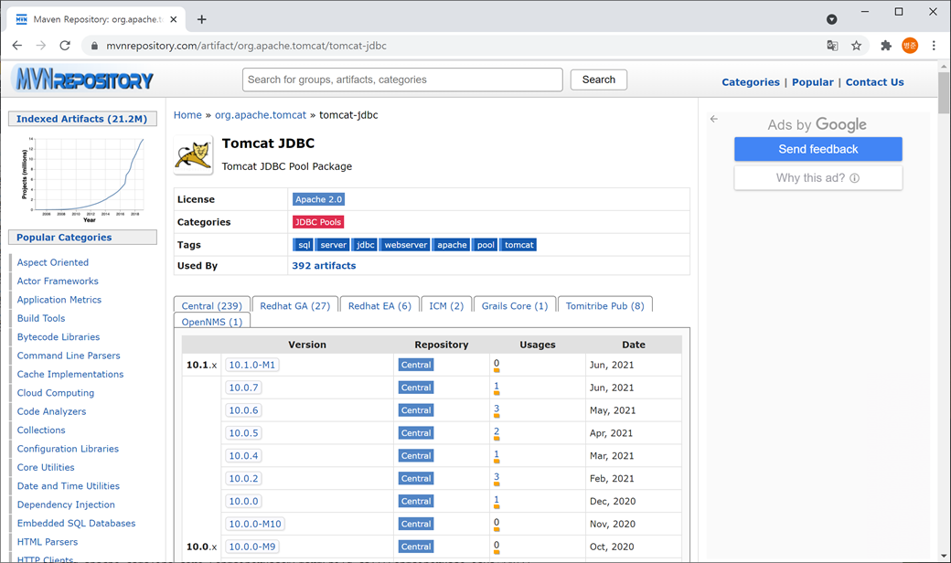The image size is (951, 563).
Task: Open version 10.0.2
Action: (243, 478)
